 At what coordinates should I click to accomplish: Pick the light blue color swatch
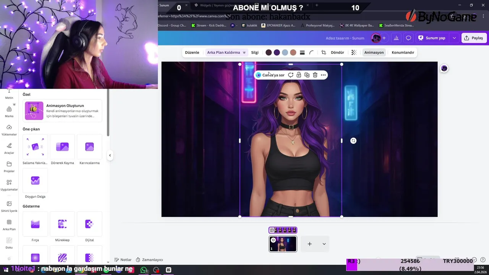pos(285,52)
